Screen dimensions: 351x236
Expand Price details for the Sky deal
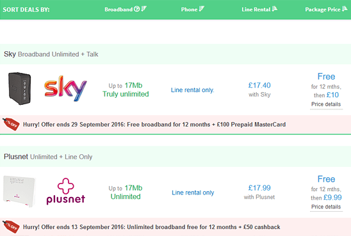pos(326,104)
